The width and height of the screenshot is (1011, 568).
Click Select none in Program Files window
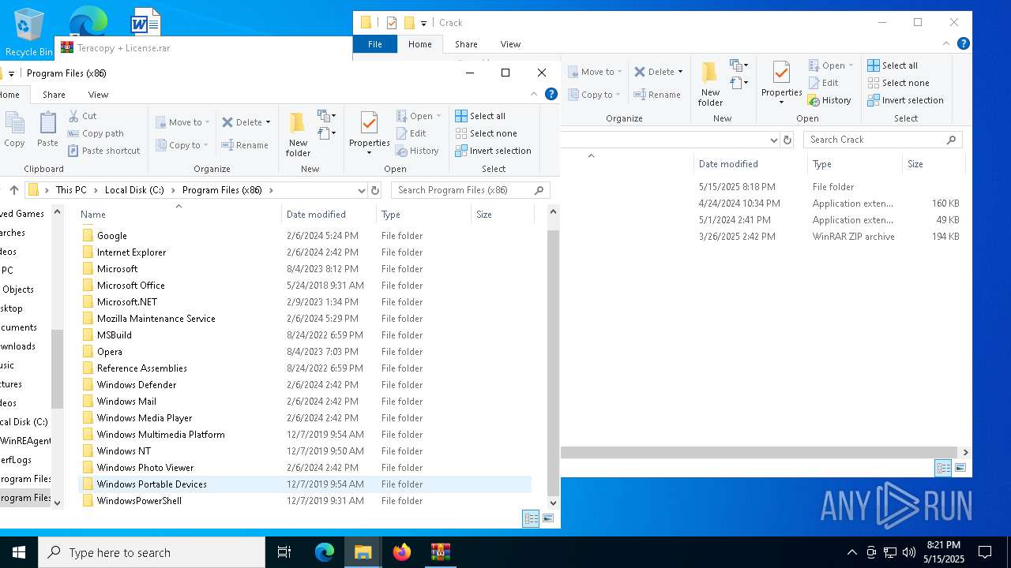click(486, 133)
